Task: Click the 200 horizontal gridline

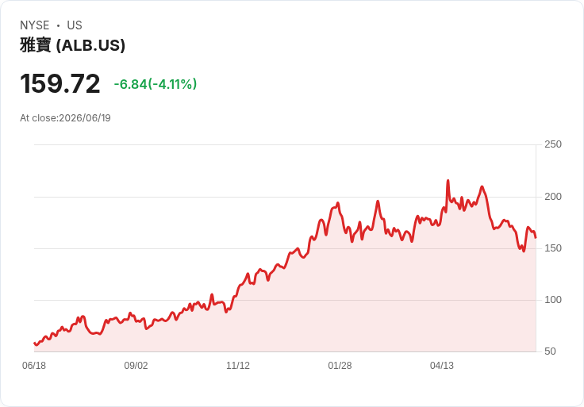Action: click(285, 197)
